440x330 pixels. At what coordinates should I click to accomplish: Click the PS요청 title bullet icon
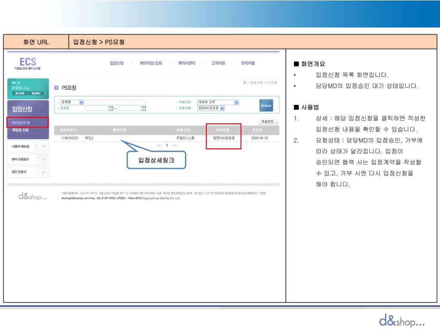56,88
